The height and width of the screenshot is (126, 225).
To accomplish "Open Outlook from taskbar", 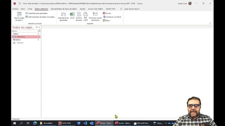I will point(92,123).
